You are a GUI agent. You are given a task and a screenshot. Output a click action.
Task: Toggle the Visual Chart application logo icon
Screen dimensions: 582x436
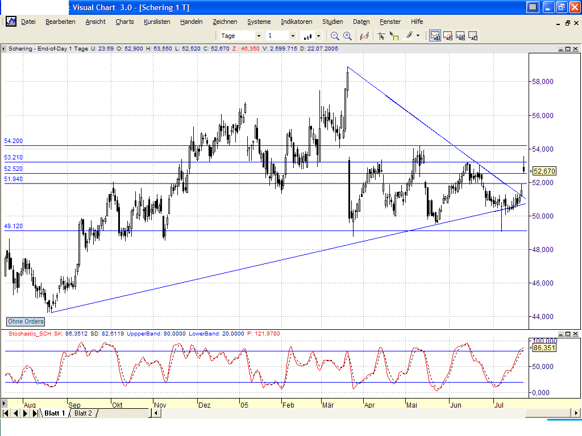pyautogui.click(x=11, y=21)
